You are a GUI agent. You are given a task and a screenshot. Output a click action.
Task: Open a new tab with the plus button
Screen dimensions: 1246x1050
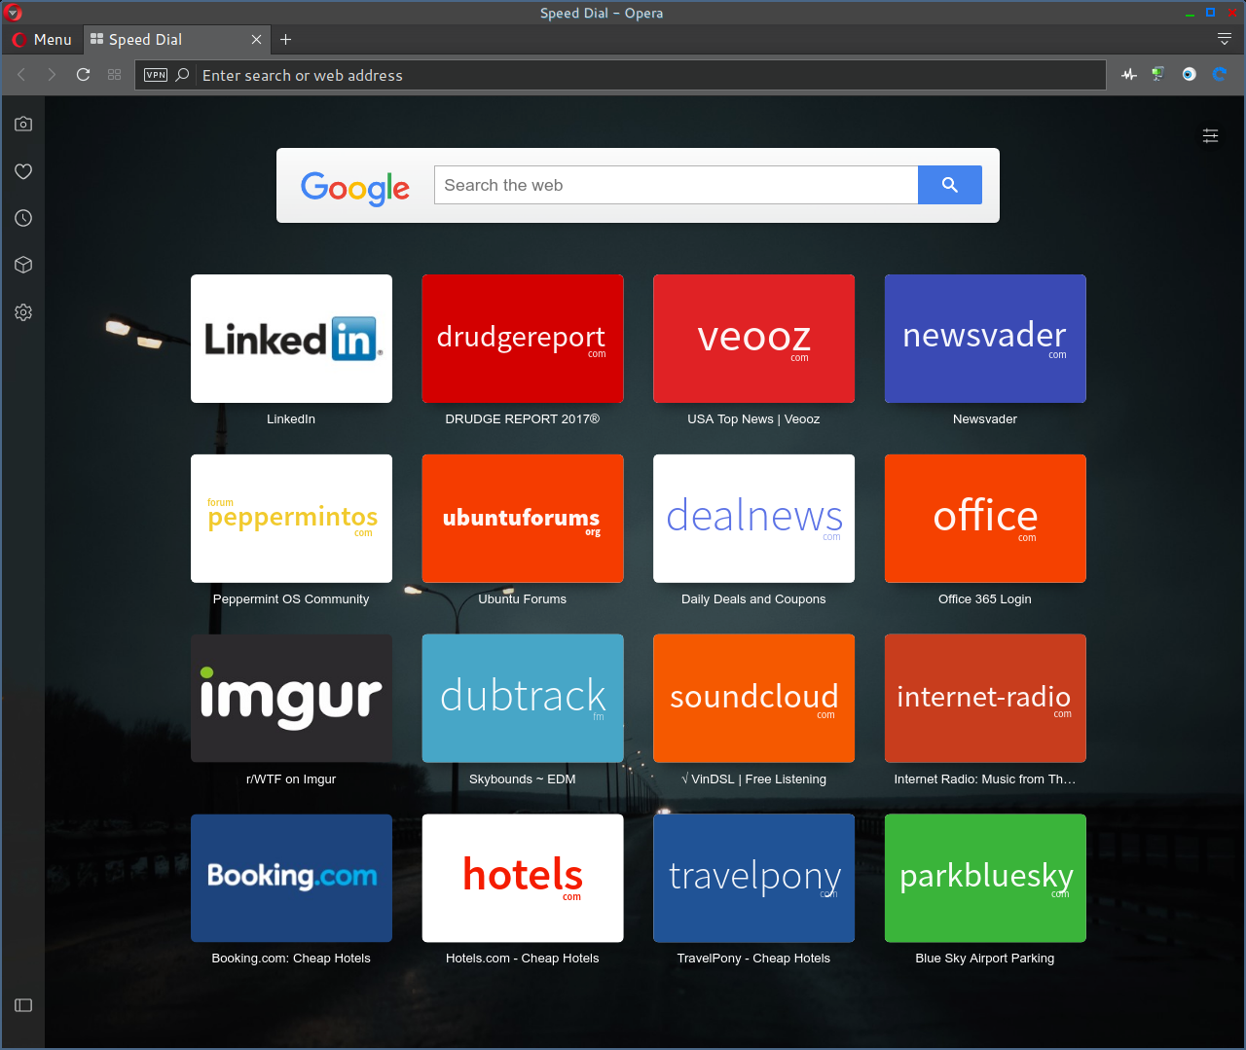(285, 40)
